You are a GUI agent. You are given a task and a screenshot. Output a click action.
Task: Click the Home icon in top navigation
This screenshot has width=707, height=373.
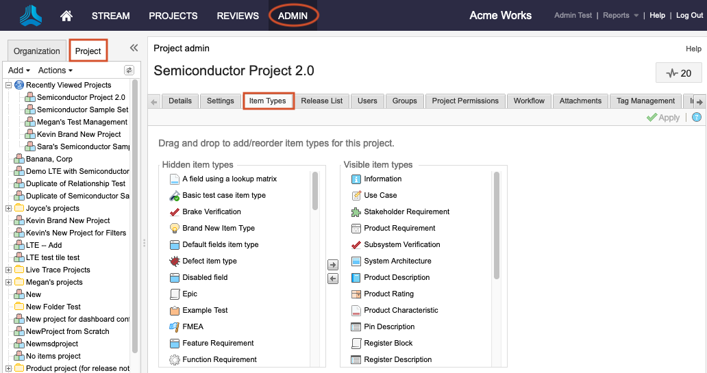pyautogui.click(x=66, y=16)
